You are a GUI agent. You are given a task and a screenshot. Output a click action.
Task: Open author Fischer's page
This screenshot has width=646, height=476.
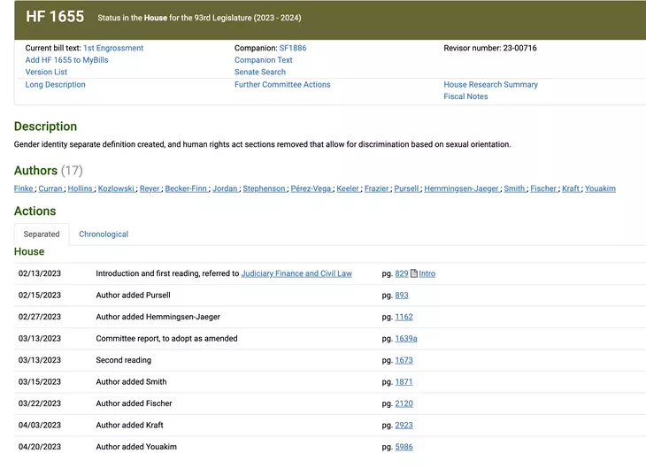(543, 188)
